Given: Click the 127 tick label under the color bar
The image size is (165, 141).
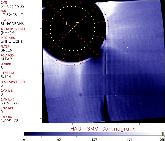Looking at the screenshot, I should click(x=94, y=139).
